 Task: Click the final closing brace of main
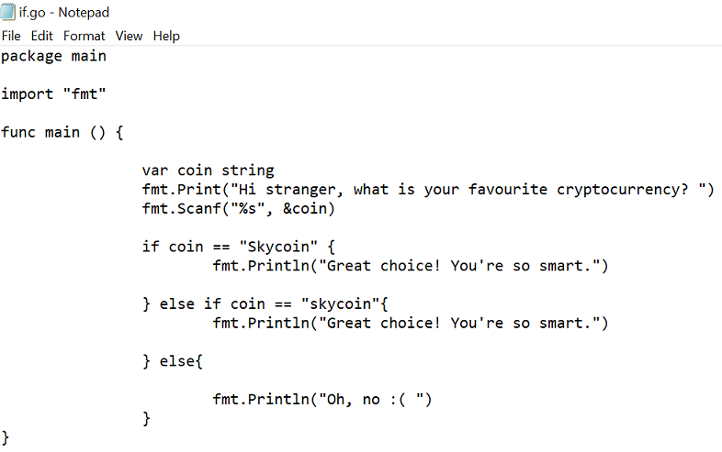(x=6, y=437)
